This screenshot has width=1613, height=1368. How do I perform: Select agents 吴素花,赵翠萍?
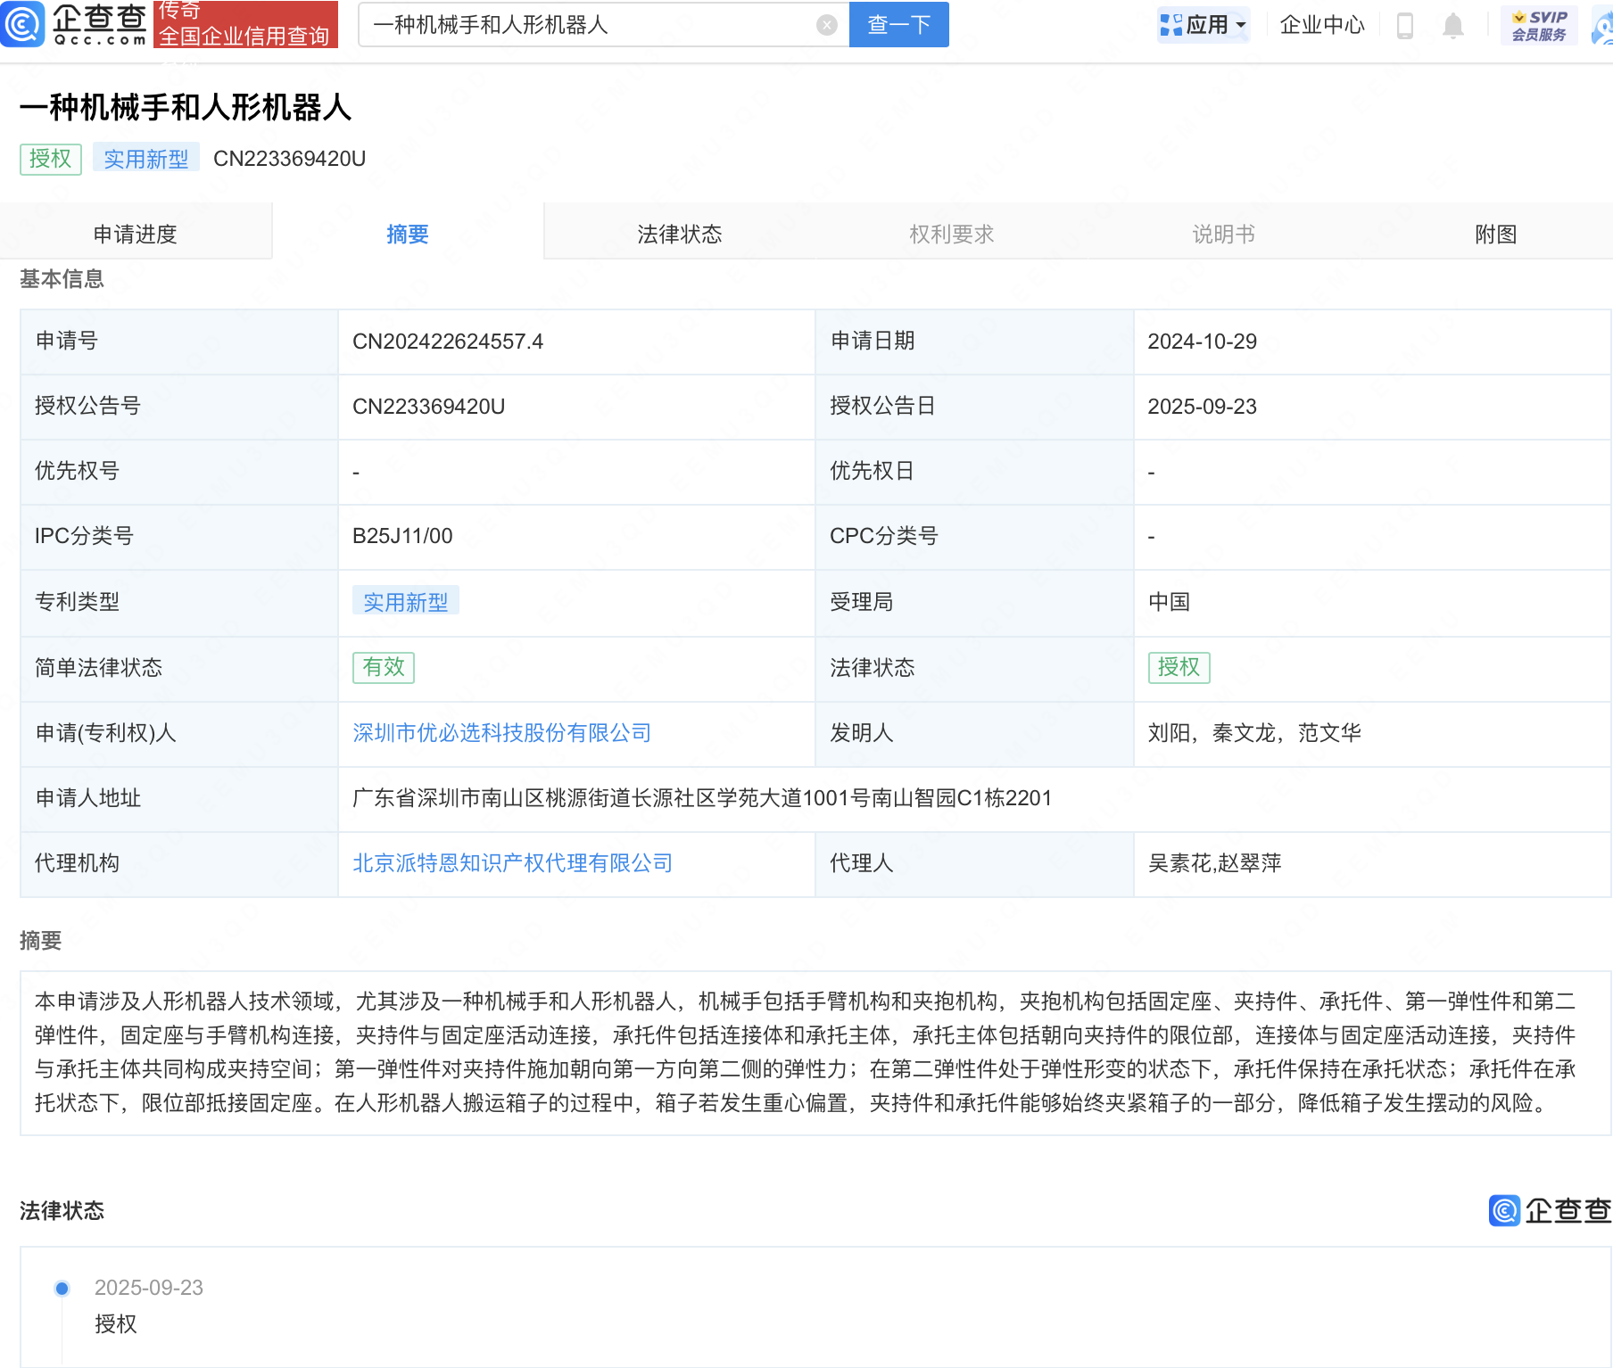click(1215, 863)
